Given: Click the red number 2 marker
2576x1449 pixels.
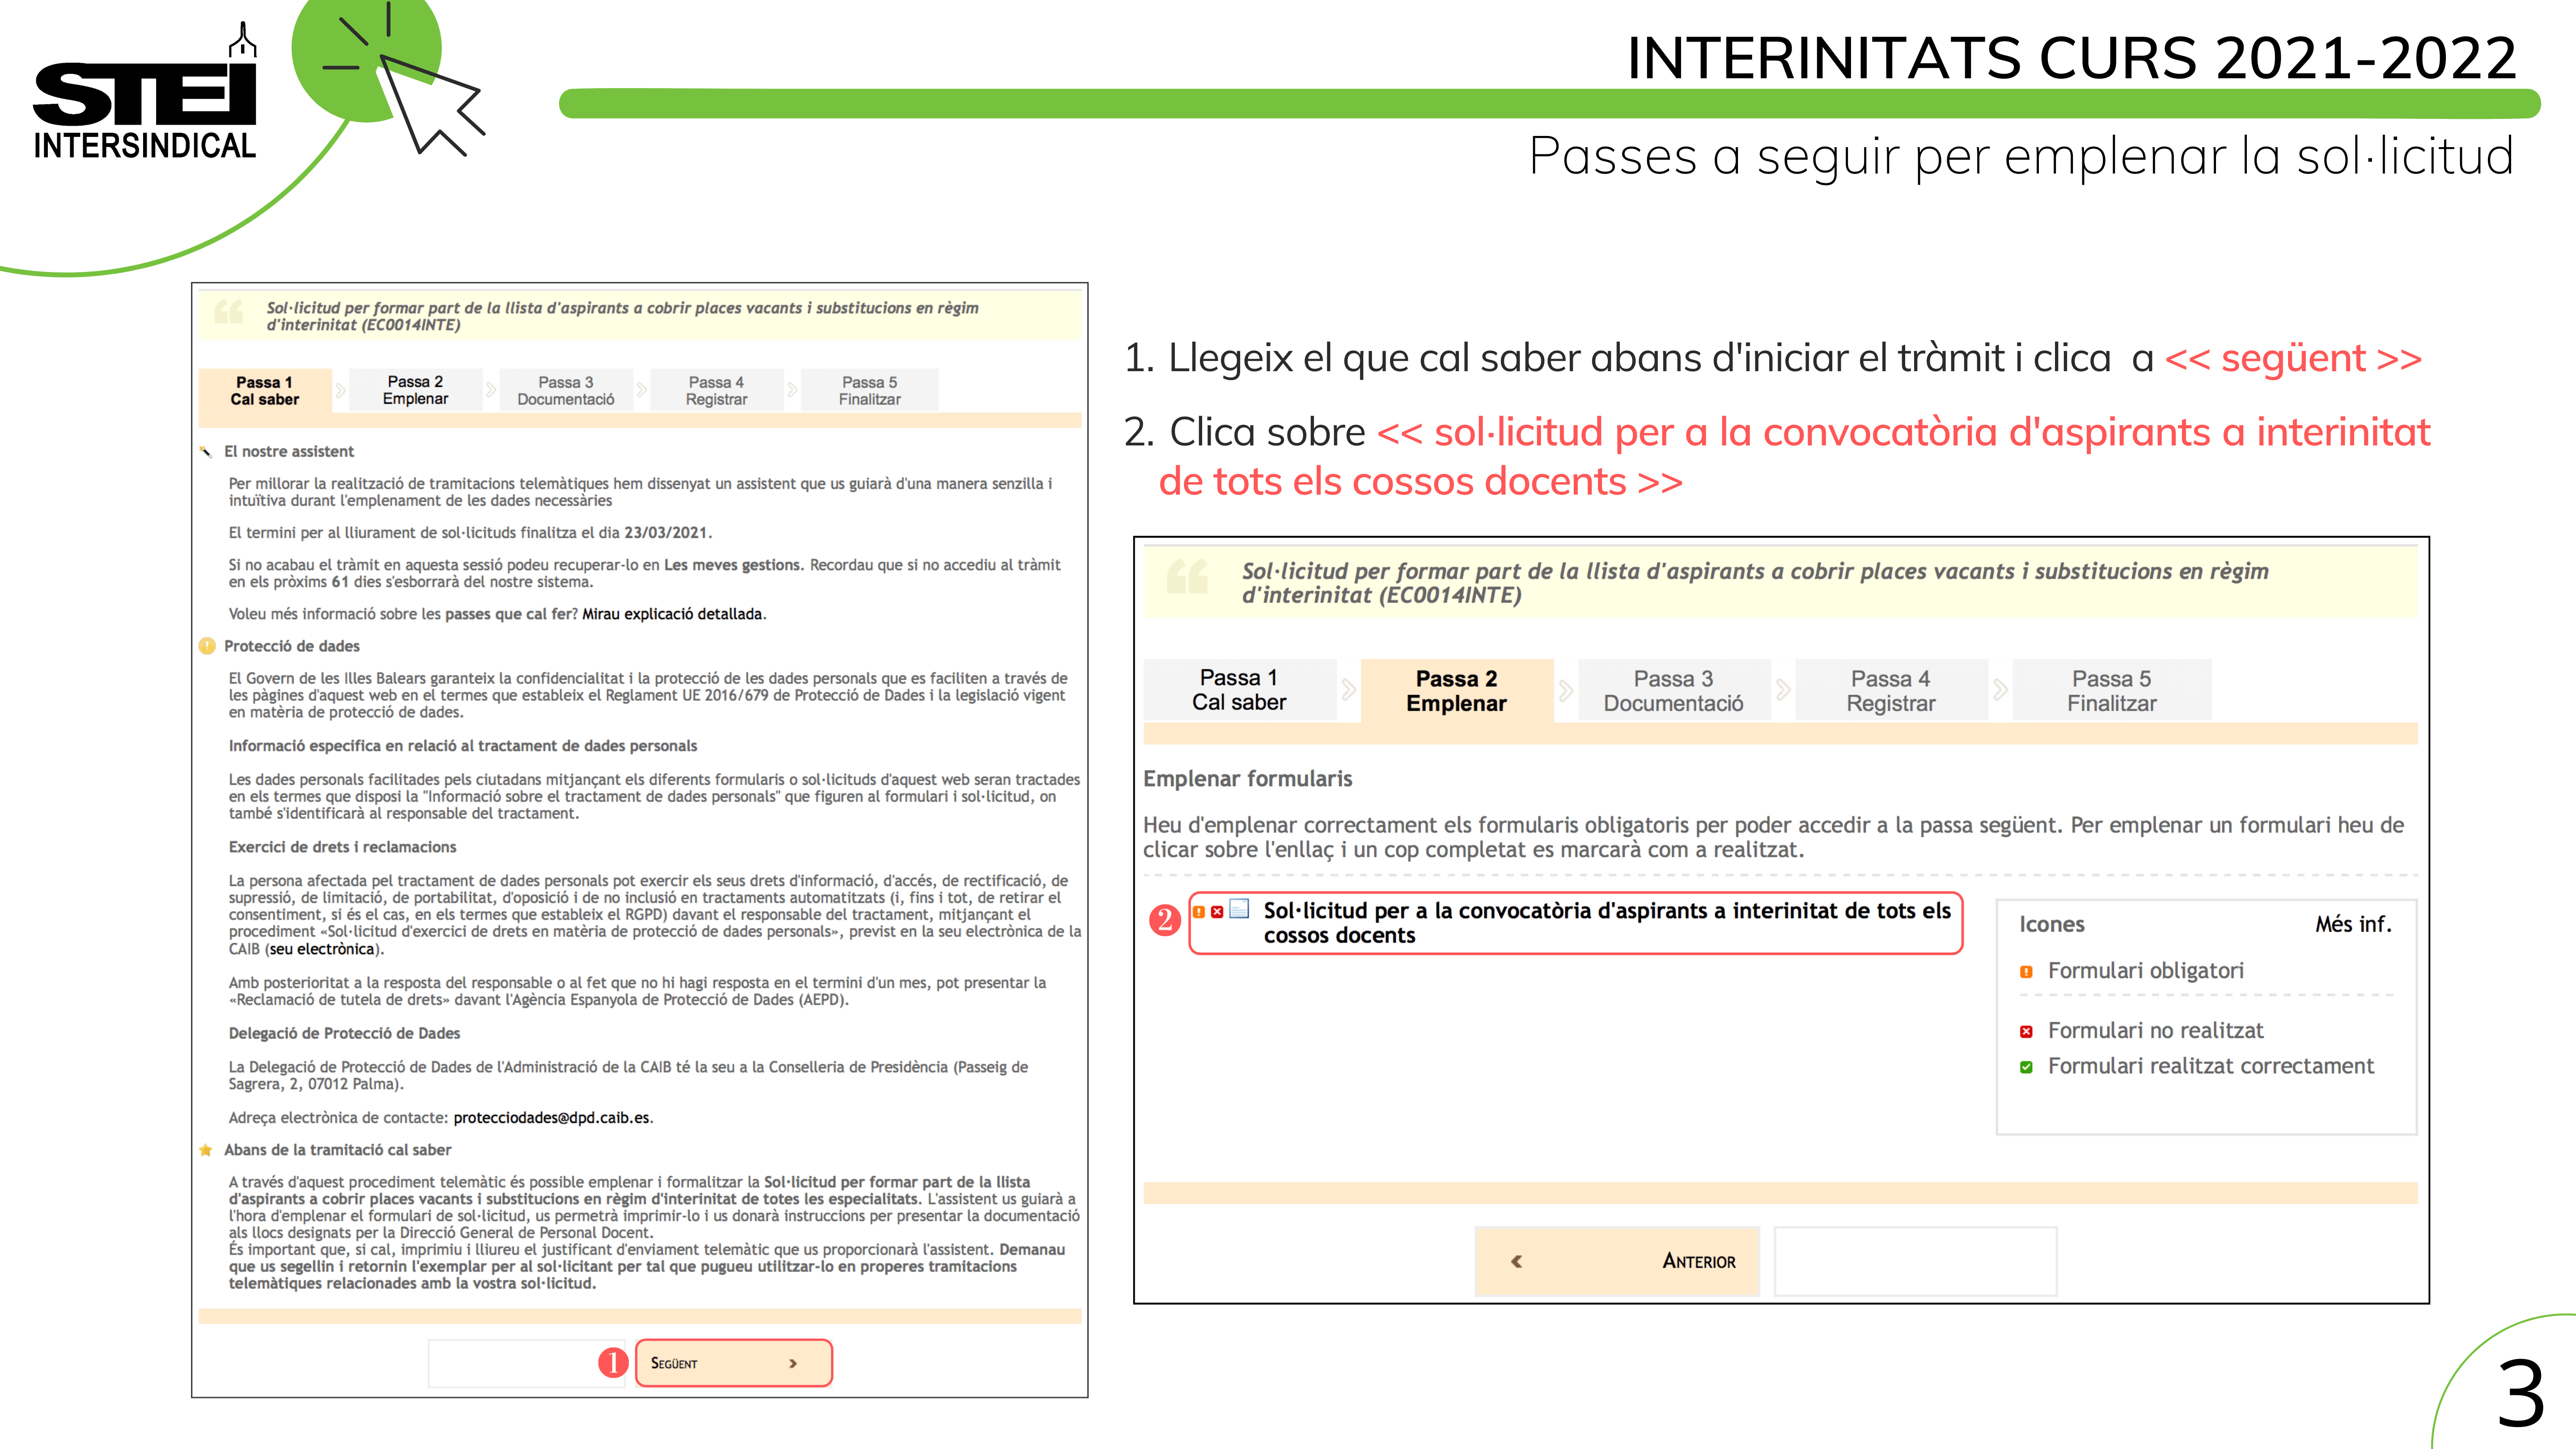Looking at the screenshot, I should pos(1164,919).
